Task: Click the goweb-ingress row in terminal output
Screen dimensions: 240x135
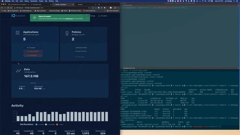Action: (154, 124)
